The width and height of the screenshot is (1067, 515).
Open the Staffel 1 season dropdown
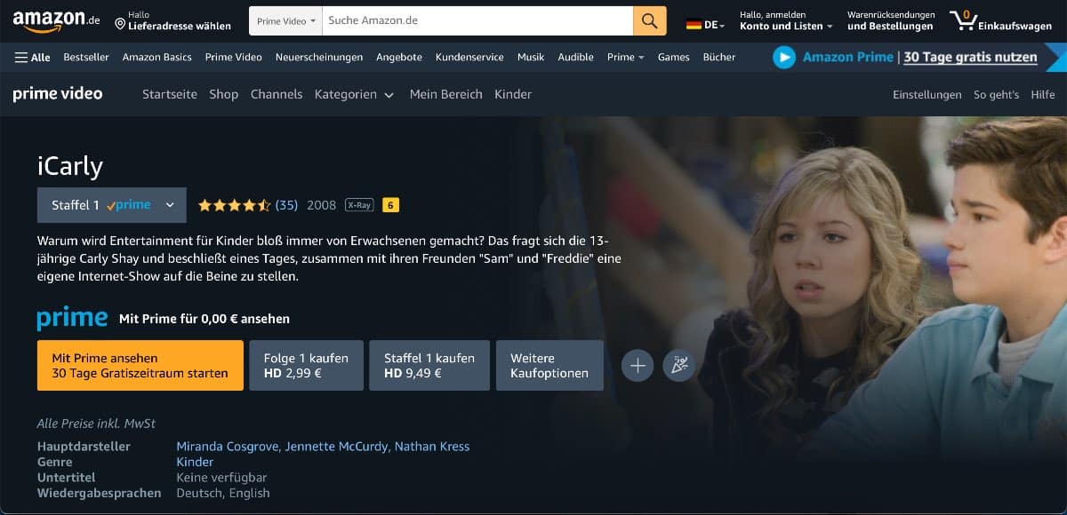112,205
